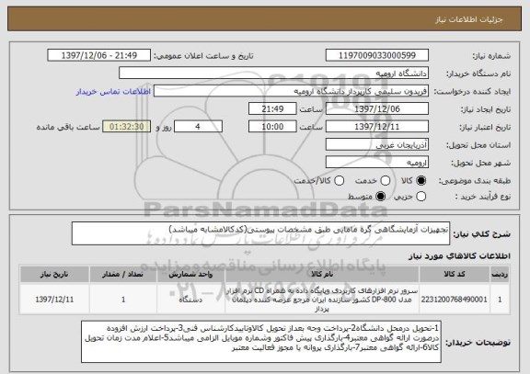Click product code 223120076849​0001 cell

tap(455, 300)
